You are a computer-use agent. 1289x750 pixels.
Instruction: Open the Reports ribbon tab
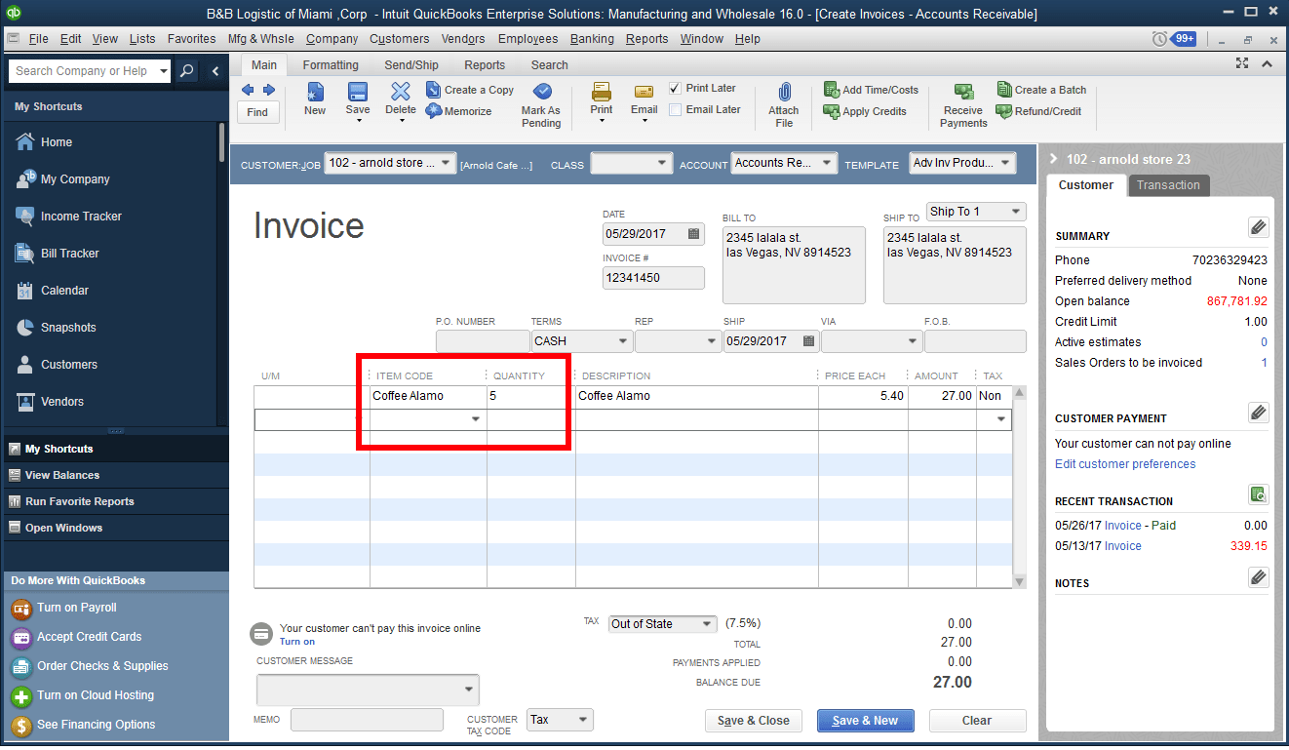click(x=485, y=65)
